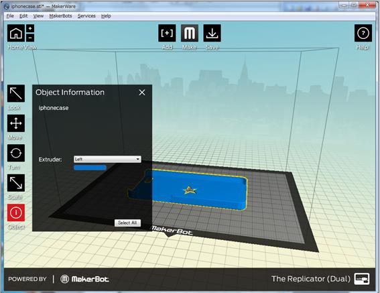Click the Replicator printer status icon
The height and width of the screenshot is (293, 380).
pos(362,279)
